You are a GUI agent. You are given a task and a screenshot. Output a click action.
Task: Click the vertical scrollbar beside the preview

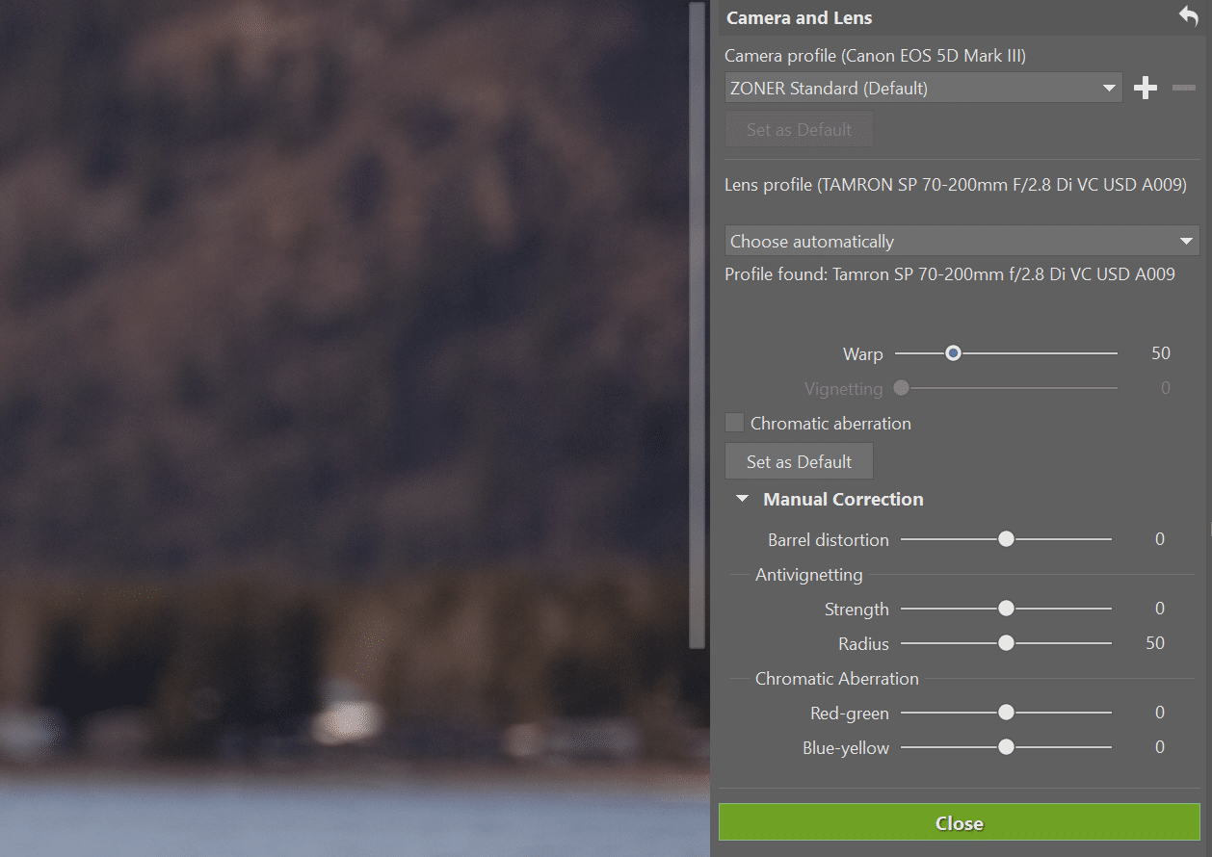(698, 323)
